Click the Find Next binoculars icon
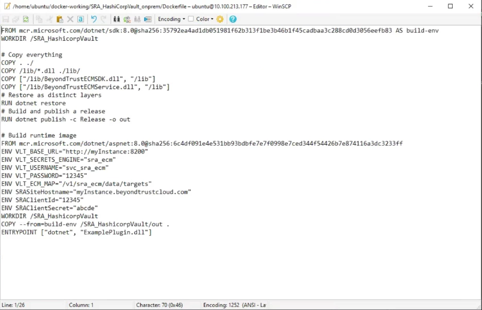 pos(137,19)
